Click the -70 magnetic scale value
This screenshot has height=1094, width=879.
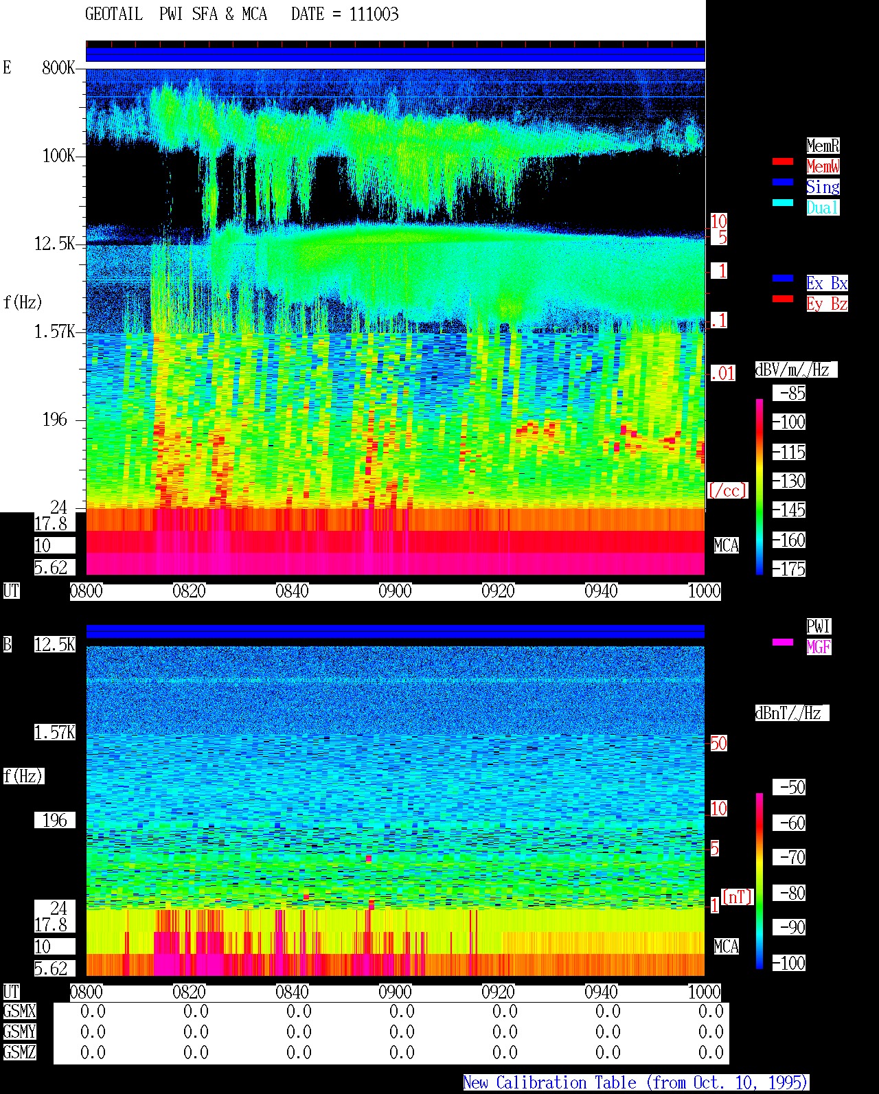click(789, 857)
